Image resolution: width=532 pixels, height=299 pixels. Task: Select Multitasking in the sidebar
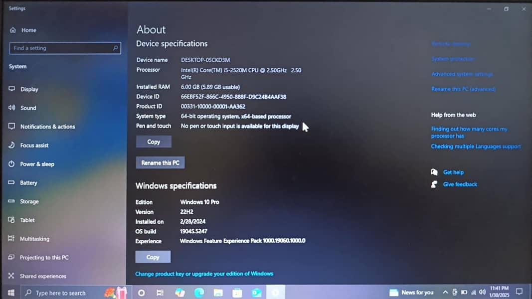pos(34,239)
